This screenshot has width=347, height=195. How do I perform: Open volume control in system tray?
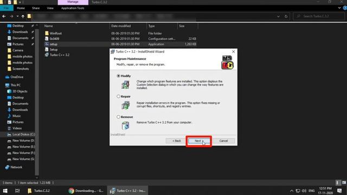[304, 191]
